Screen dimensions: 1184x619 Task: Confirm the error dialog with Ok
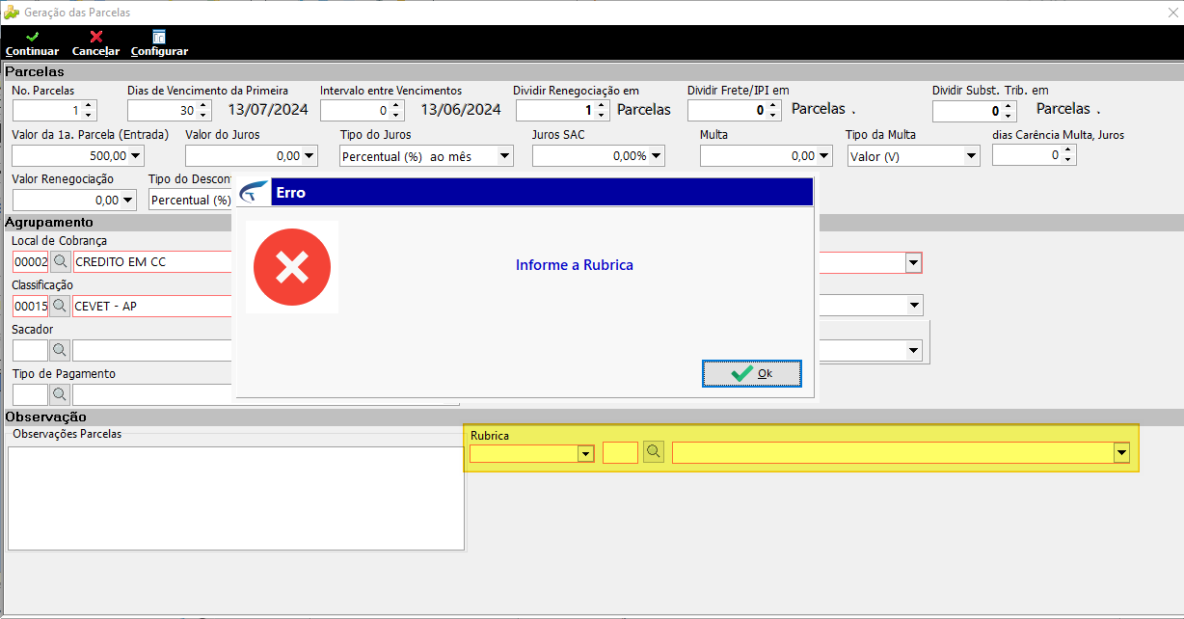click(751, 373)
